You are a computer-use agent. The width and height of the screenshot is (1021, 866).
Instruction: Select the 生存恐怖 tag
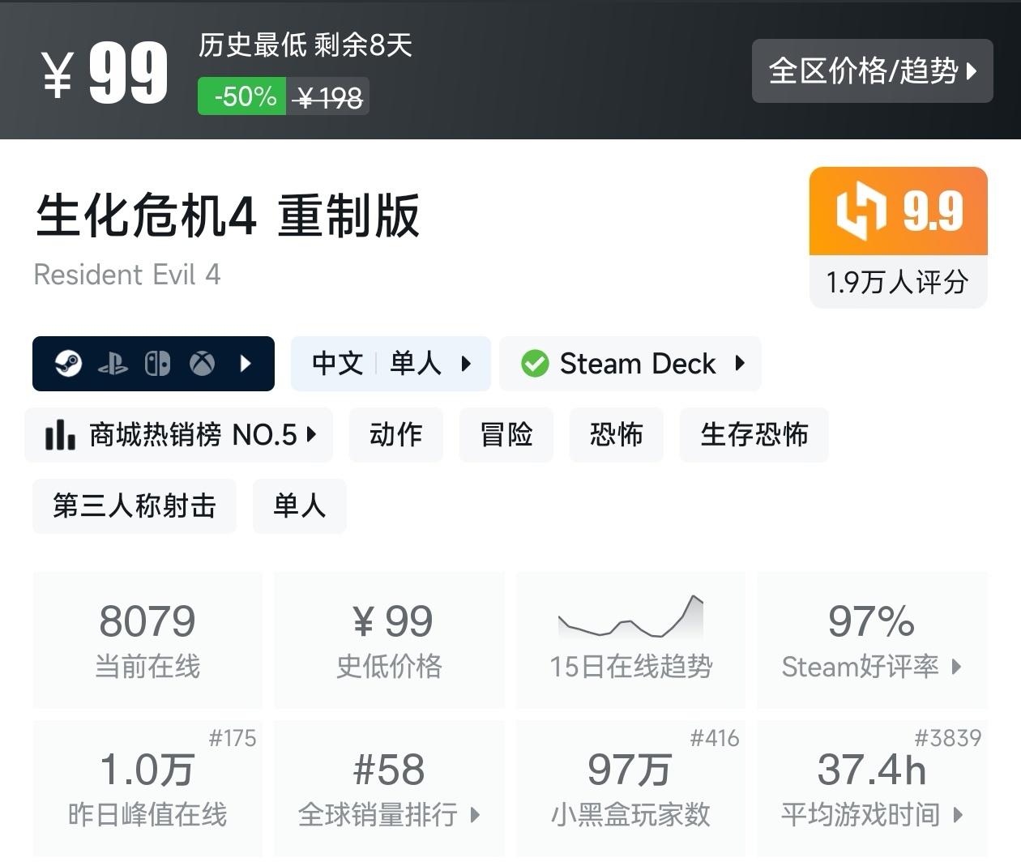click(754, 435)
